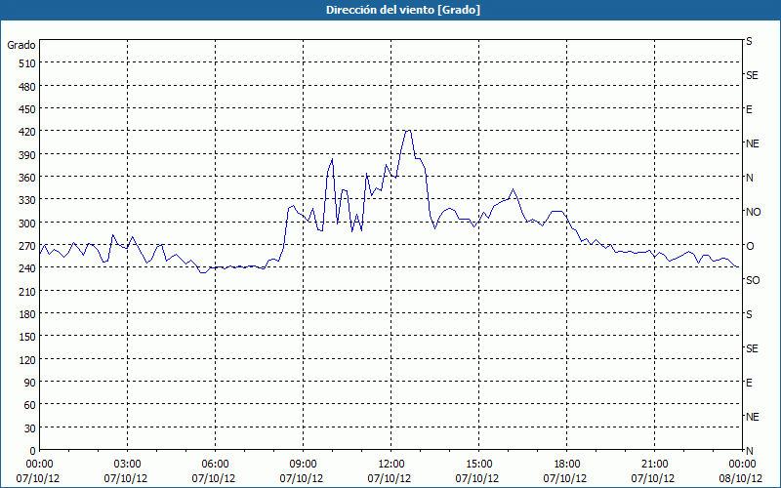781x488 pixels.
Task: Click the 08/10/12 date label on the x-axis
Action: tap(741, 478)
